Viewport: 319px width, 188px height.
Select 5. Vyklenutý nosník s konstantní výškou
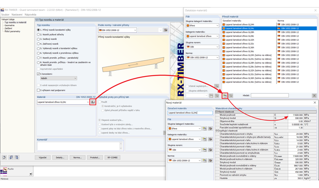[x=38, y=48]
